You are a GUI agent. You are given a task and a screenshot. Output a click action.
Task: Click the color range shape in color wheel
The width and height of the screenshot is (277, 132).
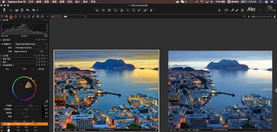(x=28, y=85)
